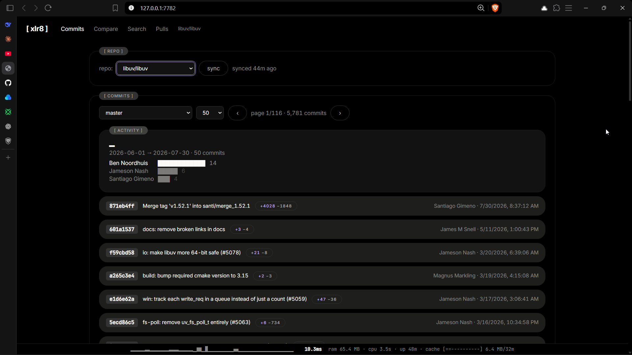Open the orange starburst sidebar icon
The width and height of the screenshot is (632, 355).
[8, 39]
